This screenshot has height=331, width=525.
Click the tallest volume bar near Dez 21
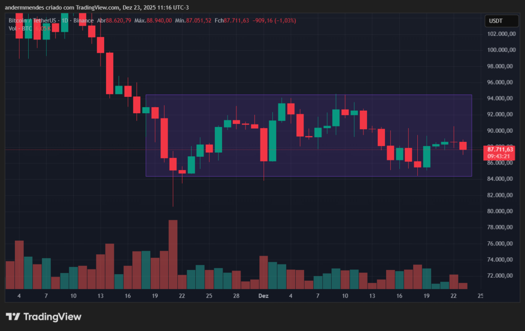[x=173, y=254]
